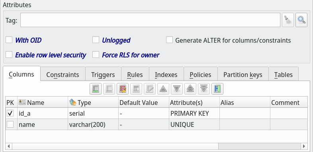Screen dimensions: 313x152
Task: Uncheck the PK box for id_a
Action: pos(10,113)
